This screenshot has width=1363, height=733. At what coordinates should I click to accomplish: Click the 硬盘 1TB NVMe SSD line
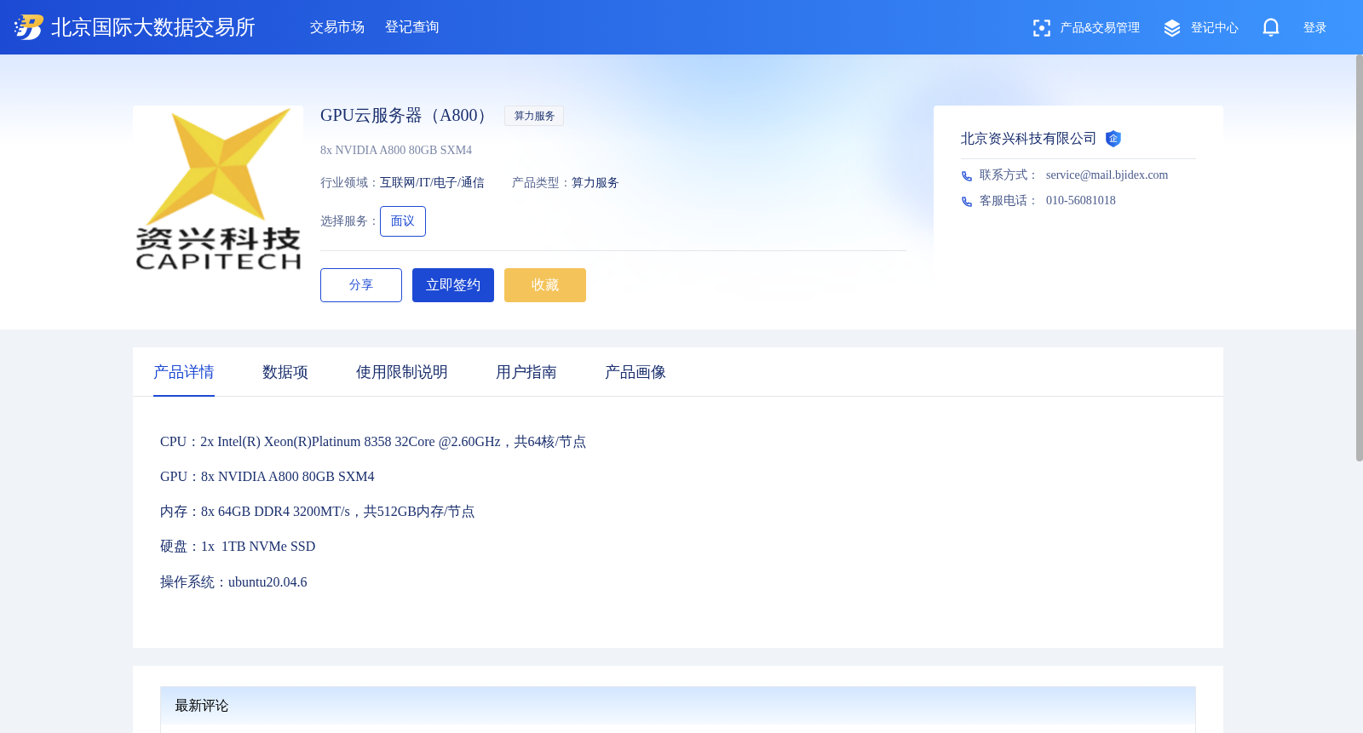[238, 547]
